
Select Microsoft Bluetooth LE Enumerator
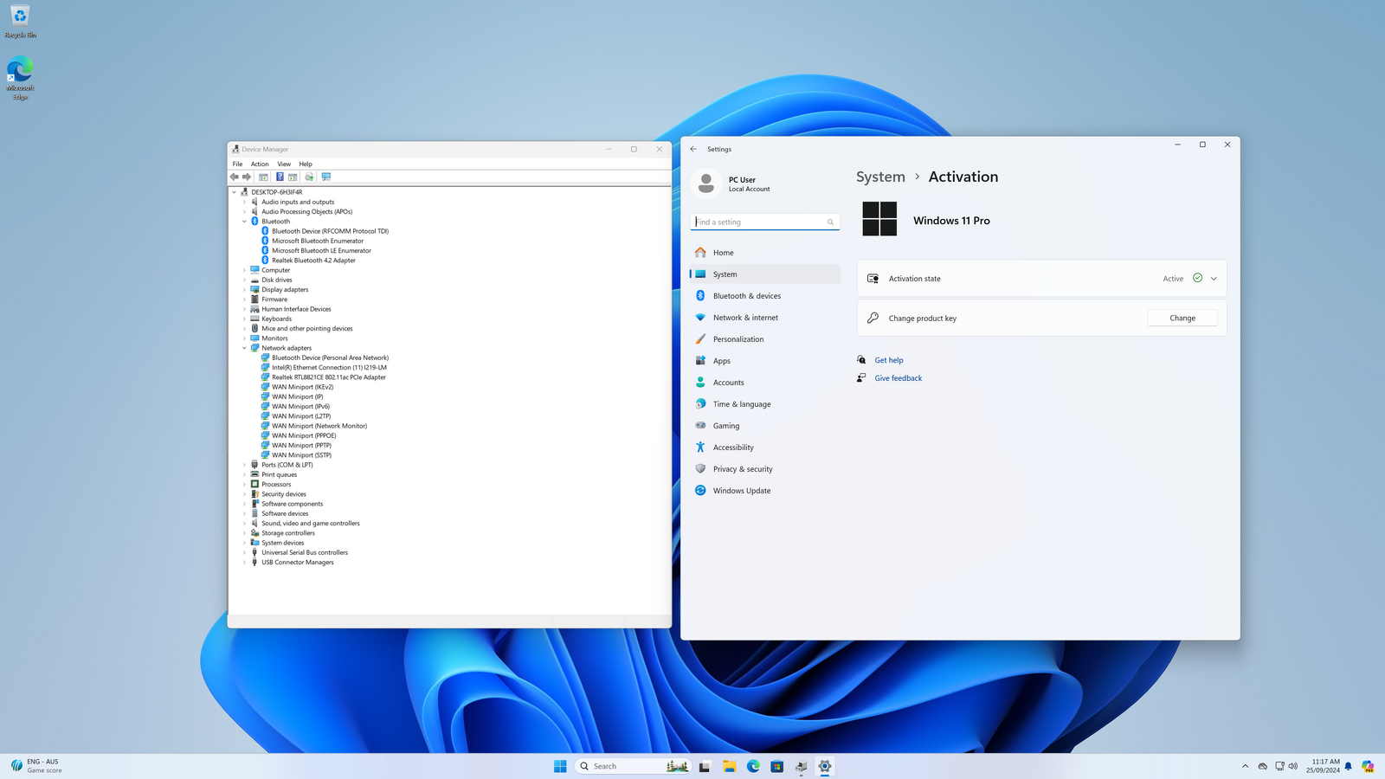[321, 250]
